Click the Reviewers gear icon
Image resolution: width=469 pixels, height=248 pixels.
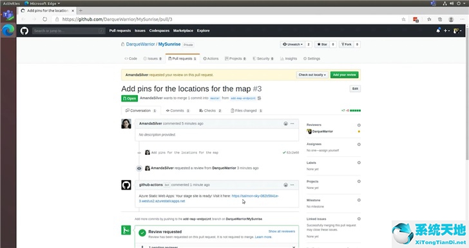pyautogui.click(x=359, y=125)
